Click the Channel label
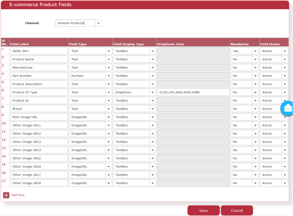The width and height of the screenshot is (293, 216). 32,23
